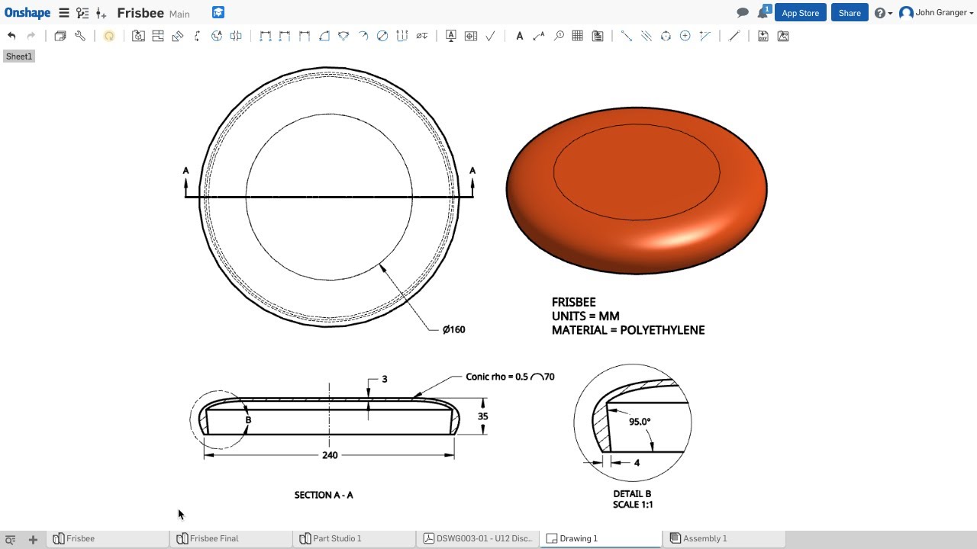The height and width of the screenshot is (549, 977).
Task: Open the Onshape main menu
Action: click(64, 12)
